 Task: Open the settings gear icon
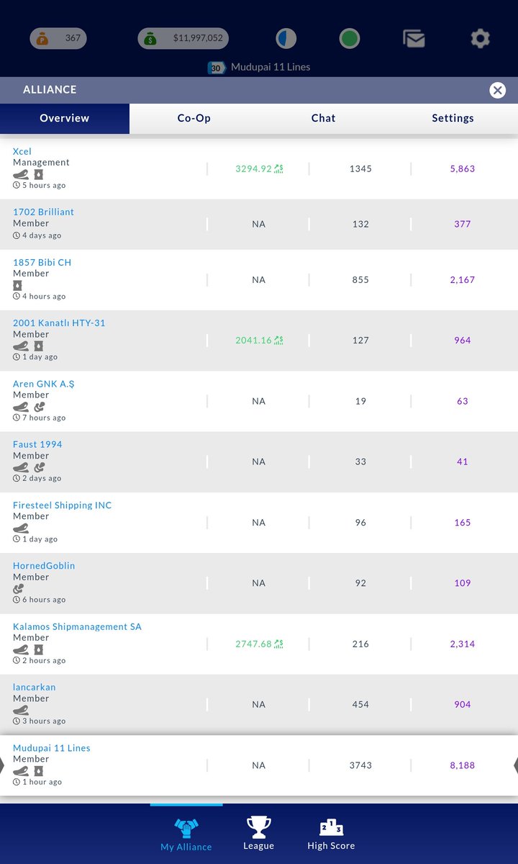[480, 38]
